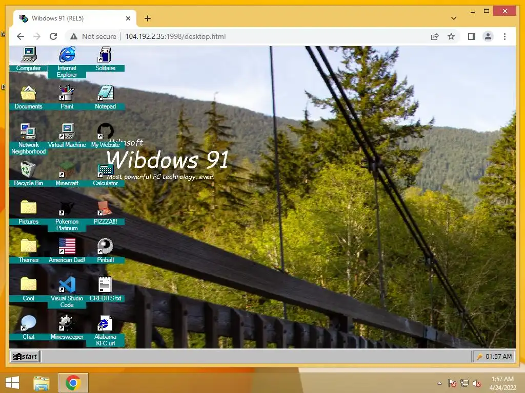Go back in Chrome
Image resolution: width=525 pixels, height=393 pixels.
pyautogui.click(x=21, y=36)
